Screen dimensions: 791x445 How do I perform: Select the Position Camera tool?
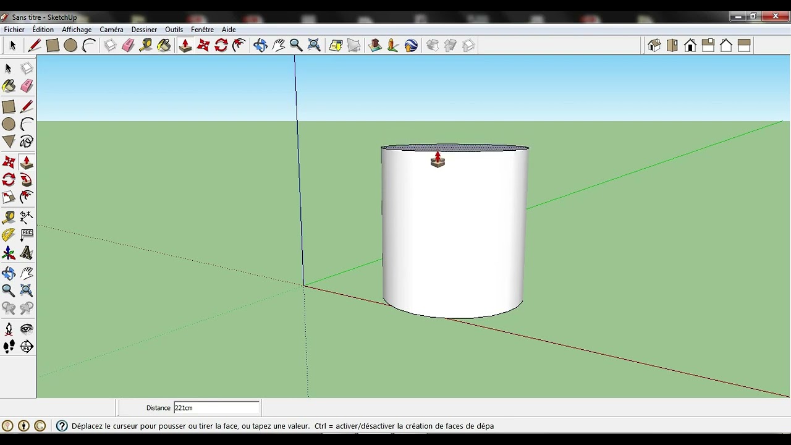coord(9,329)
